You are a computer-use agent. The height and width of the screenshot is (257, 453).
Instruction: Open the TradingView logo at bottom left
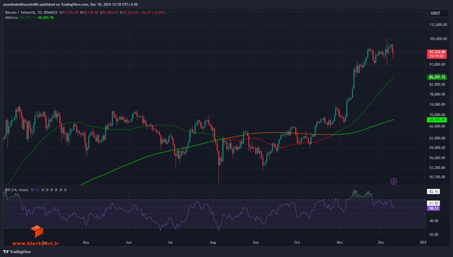(17, 252)
